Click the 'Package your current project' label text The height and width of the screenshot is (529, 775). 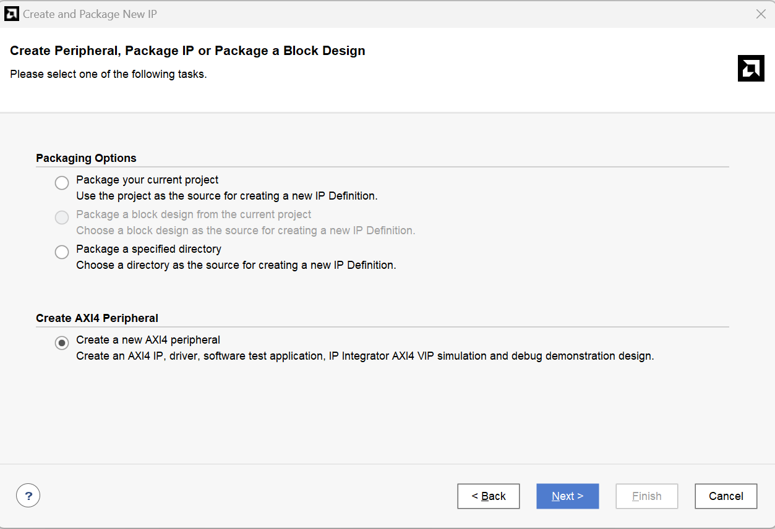tap(147, 180)
